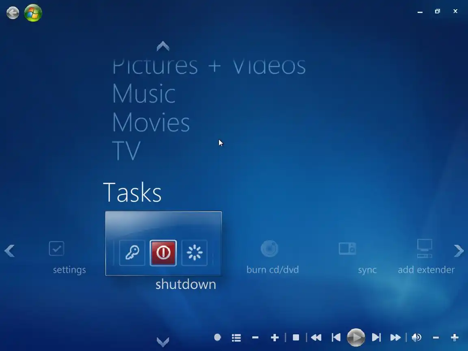Open the Music menu
This screenshot has height=351, width=468.
[144, 93]
